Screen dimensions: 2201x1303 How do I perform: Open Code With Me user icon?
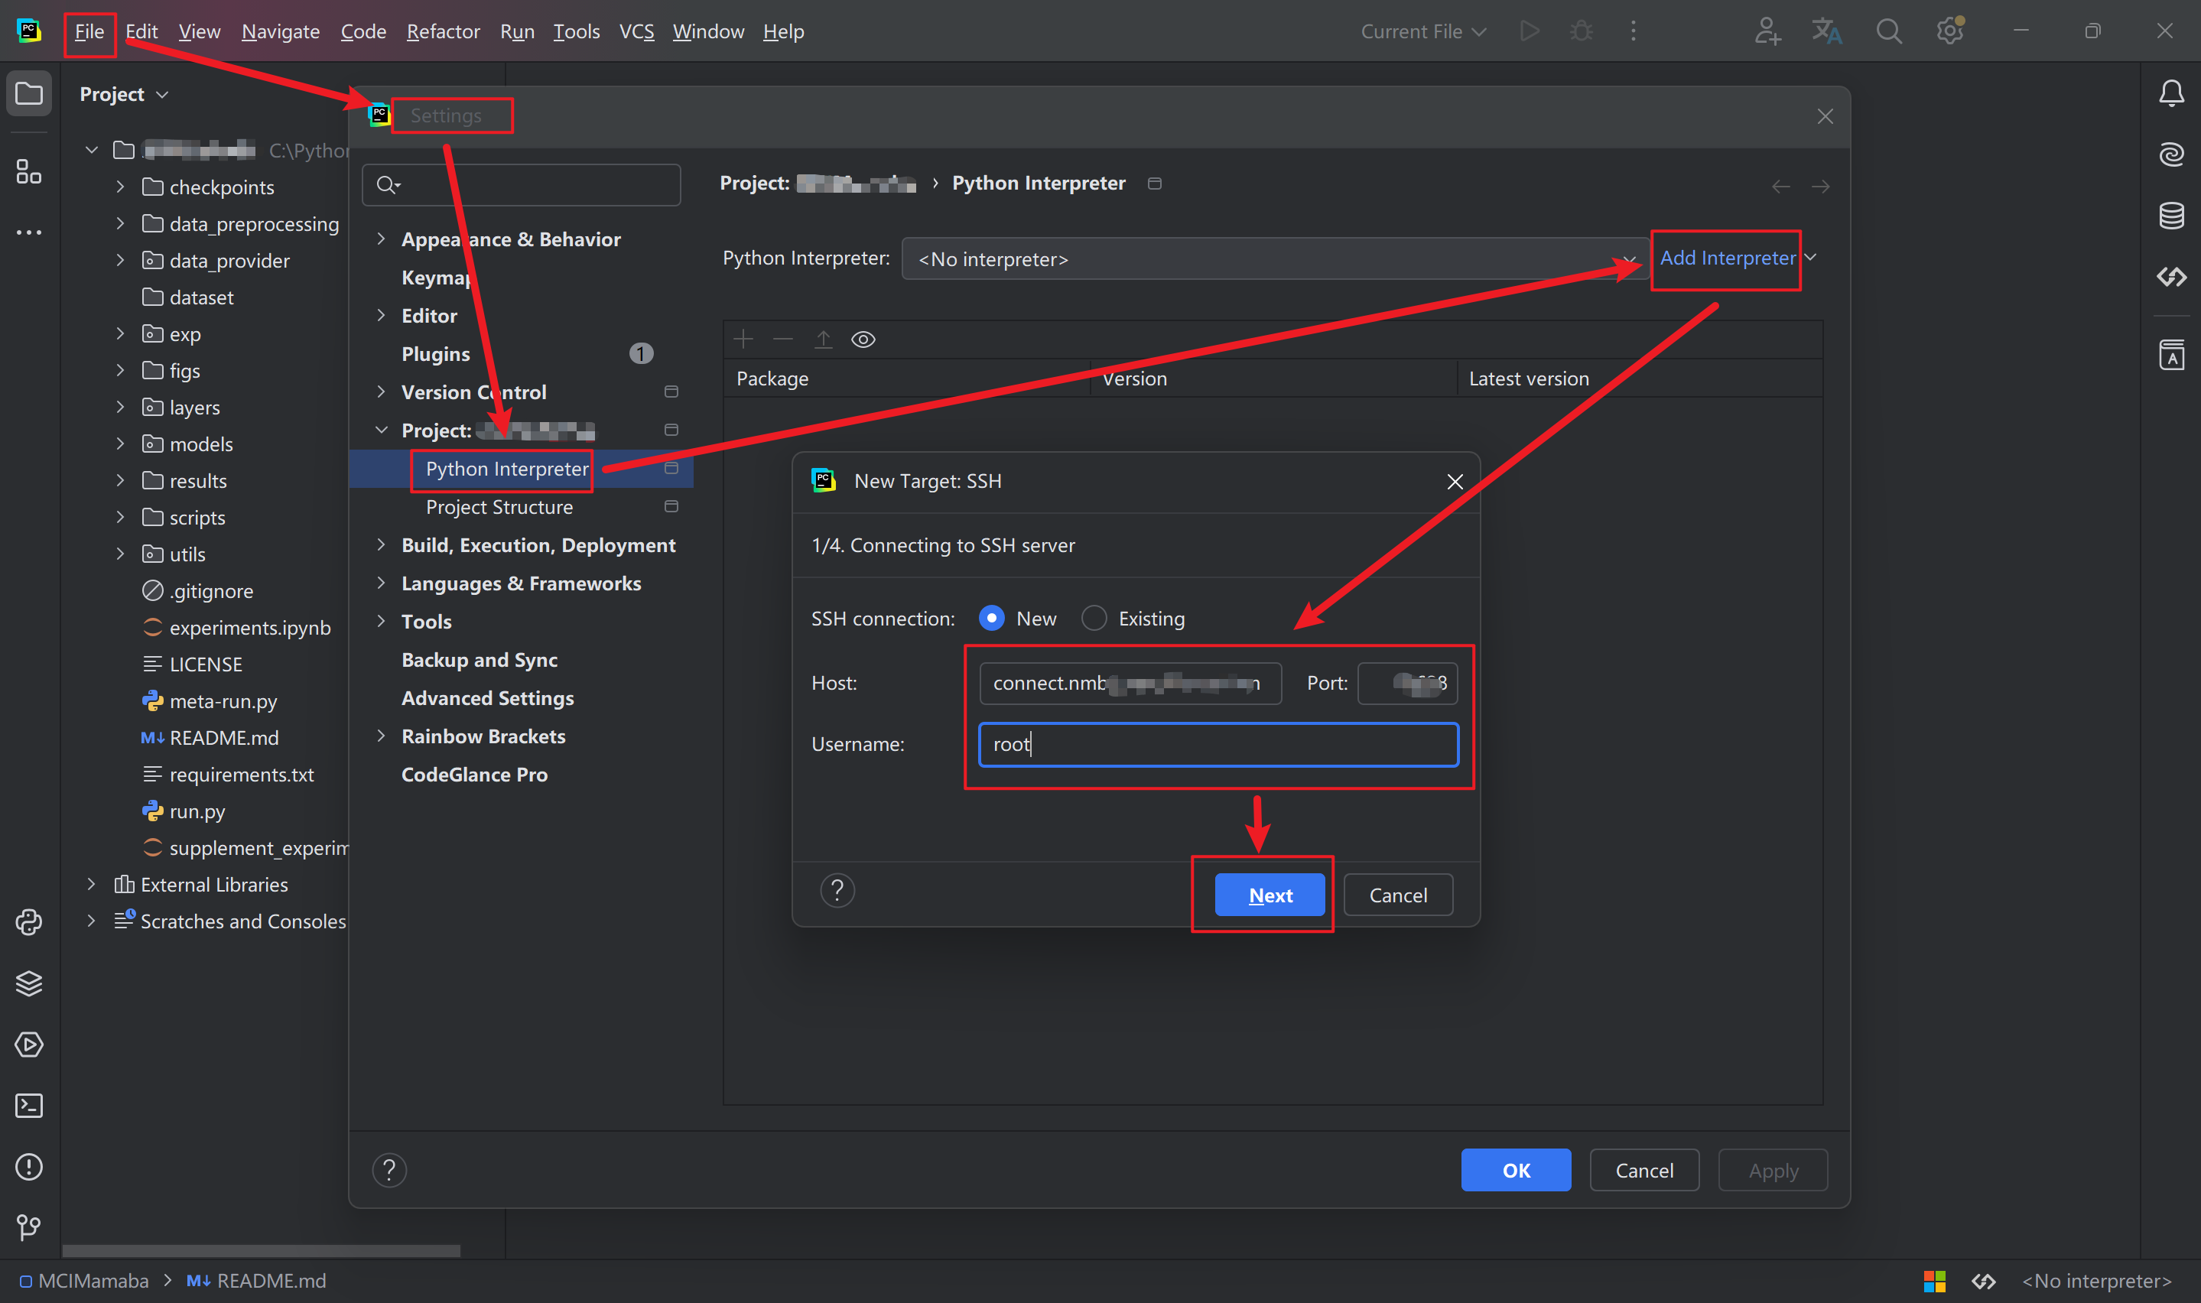click(1767, 31)
